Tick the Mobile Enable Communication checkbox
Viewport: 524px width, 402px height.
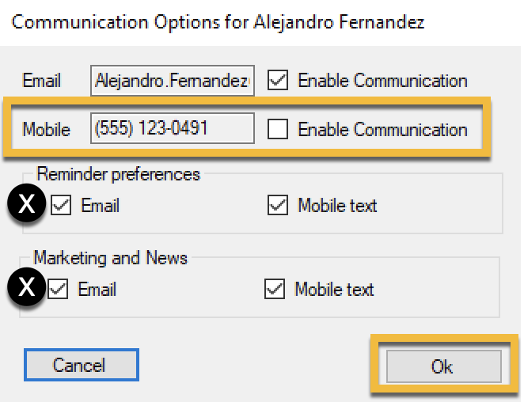click(x=278, y=129)
